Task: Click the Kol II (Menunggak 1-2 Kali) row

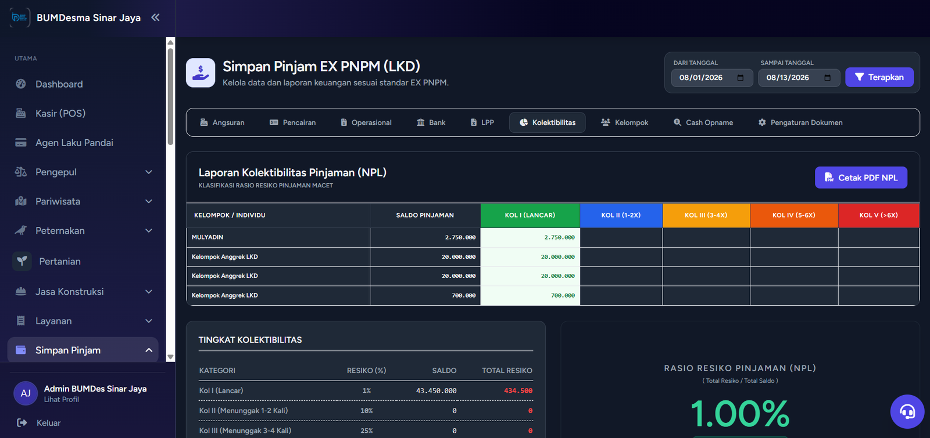Action: [366, 411]
